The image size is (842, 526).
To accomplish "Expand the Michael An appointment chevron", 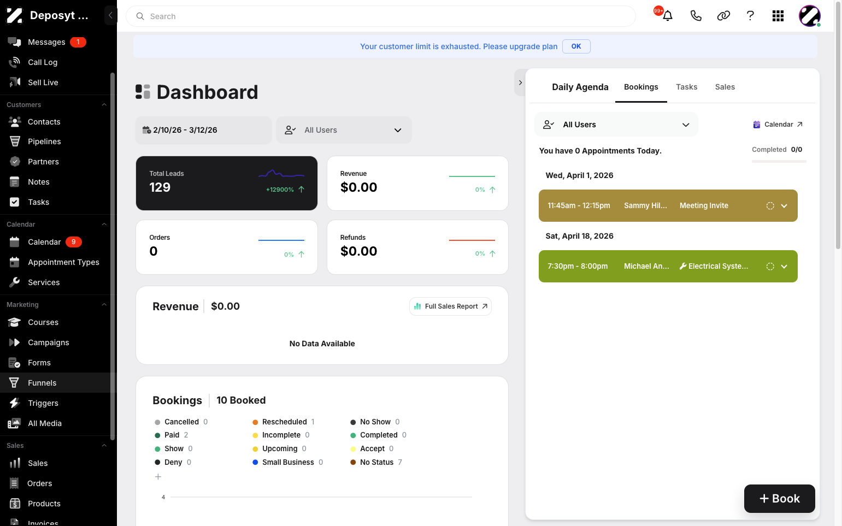I will pyautogui.click(x=784, y=267).
